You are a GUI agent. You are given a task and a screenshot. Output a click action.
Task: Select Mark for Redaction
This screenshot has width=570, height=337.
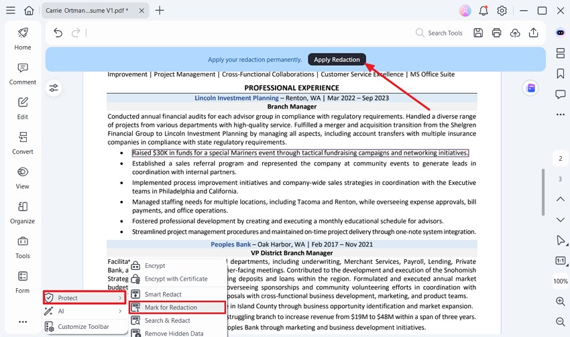tap(178, 308)
